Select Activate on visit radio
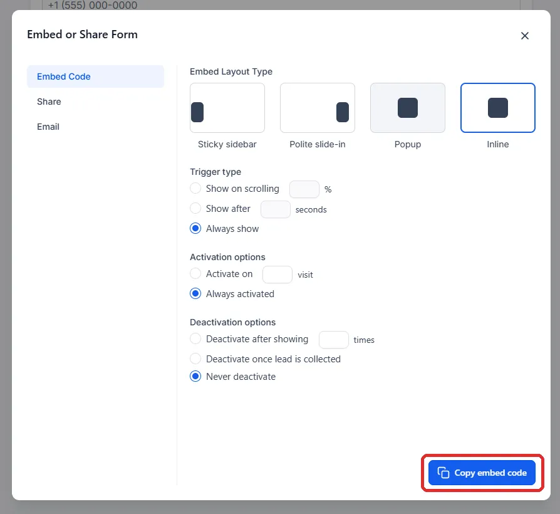Image resolution: width=560 pixels, height=514 pixels. pyautogui.click(x=195, y=273)
